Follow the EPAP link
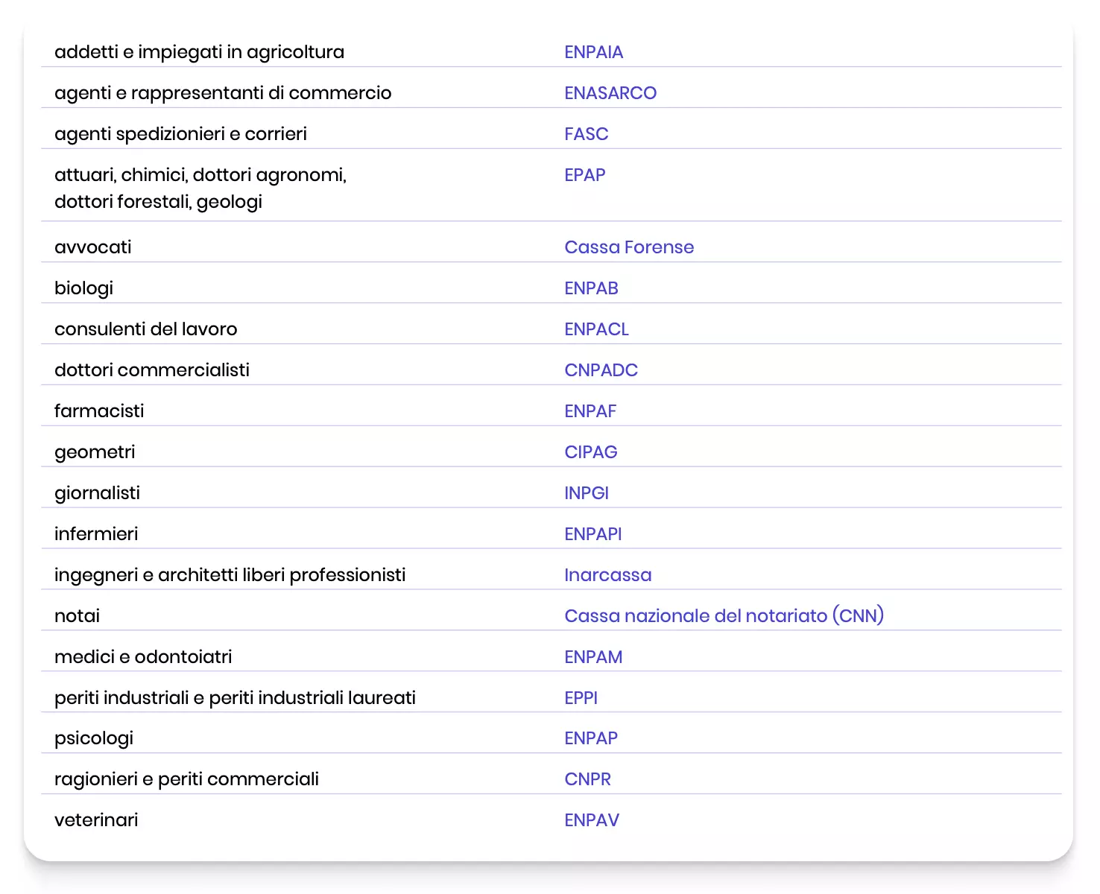Screen dimensions: 1100x894 click(585, 175)
